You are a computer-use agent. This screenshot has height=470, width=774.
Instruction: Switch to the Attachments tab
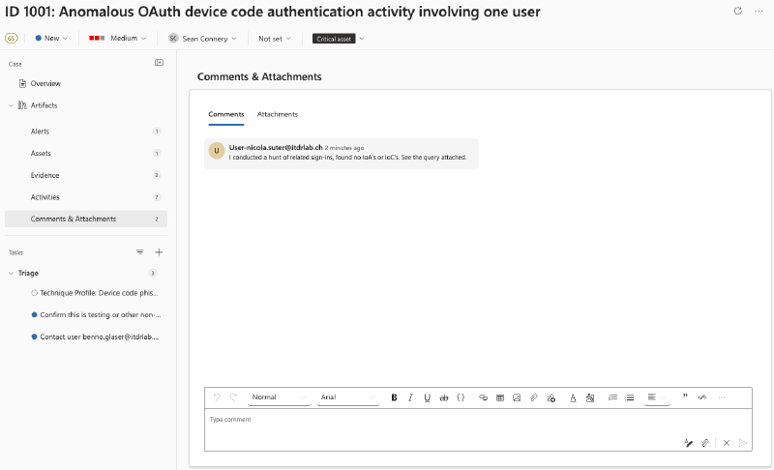278,114
